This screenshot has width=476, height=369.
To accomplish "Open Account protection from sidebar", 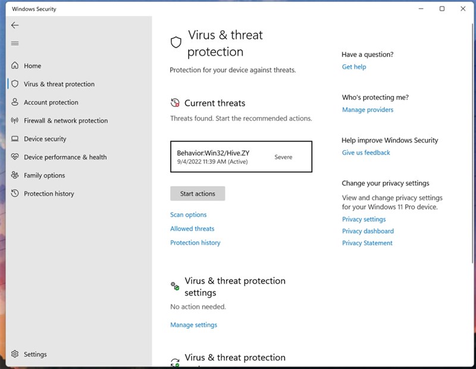I will [52, 102].
